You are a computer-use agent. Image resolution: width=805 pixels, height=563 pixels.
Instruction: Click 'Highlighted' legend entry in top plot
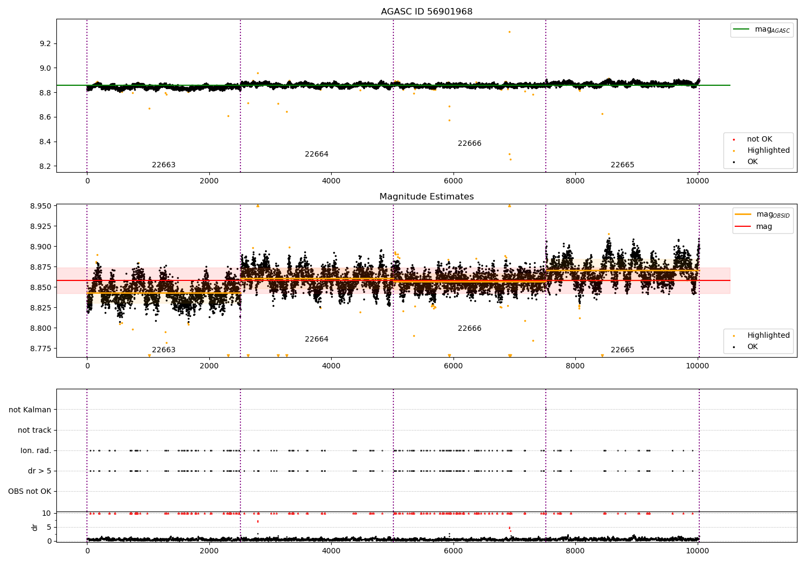pyautogui.click(x=769, y=151)
